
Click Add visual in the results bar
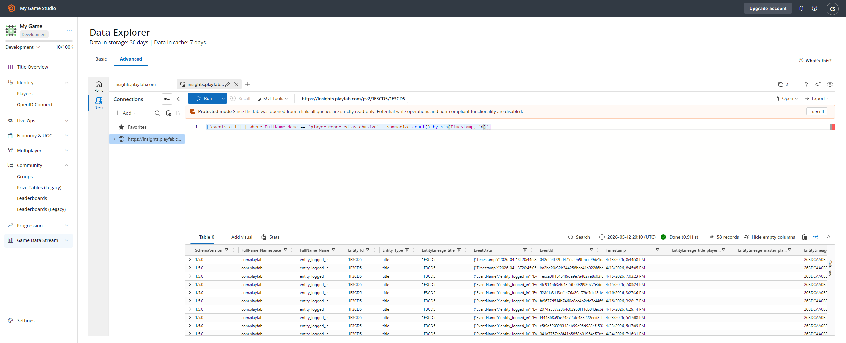pos(238,237)
